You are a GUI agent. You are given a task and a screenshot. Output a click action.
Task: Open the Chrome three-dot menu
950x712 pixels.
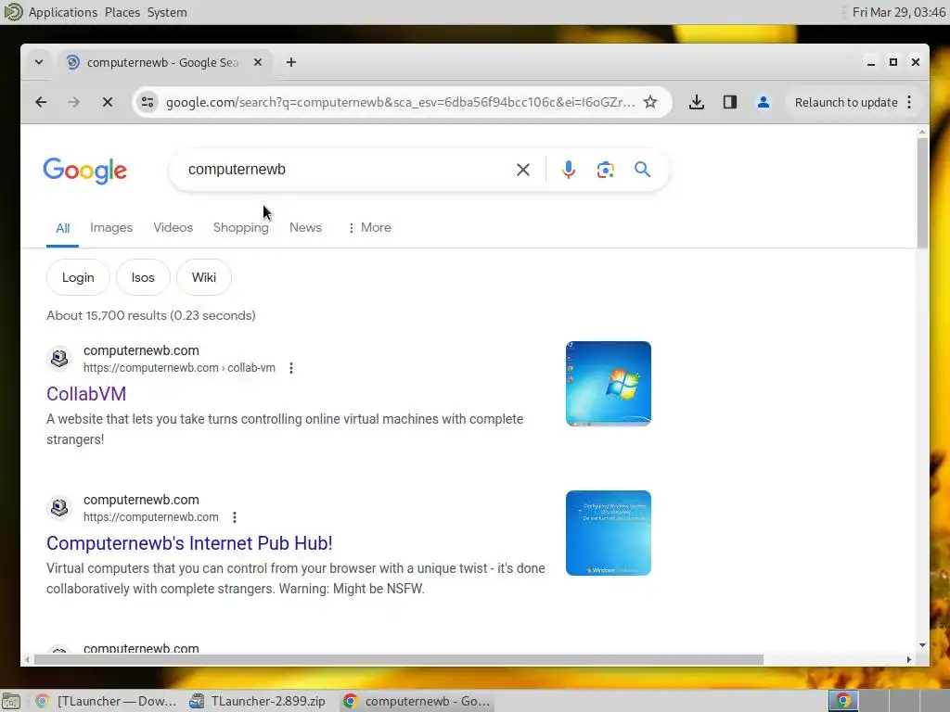909,102
